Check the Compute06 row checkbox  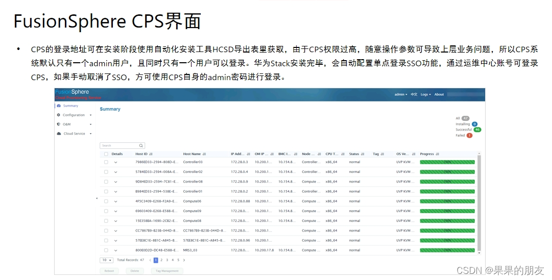pyautogui.click(x=106, y=201)
